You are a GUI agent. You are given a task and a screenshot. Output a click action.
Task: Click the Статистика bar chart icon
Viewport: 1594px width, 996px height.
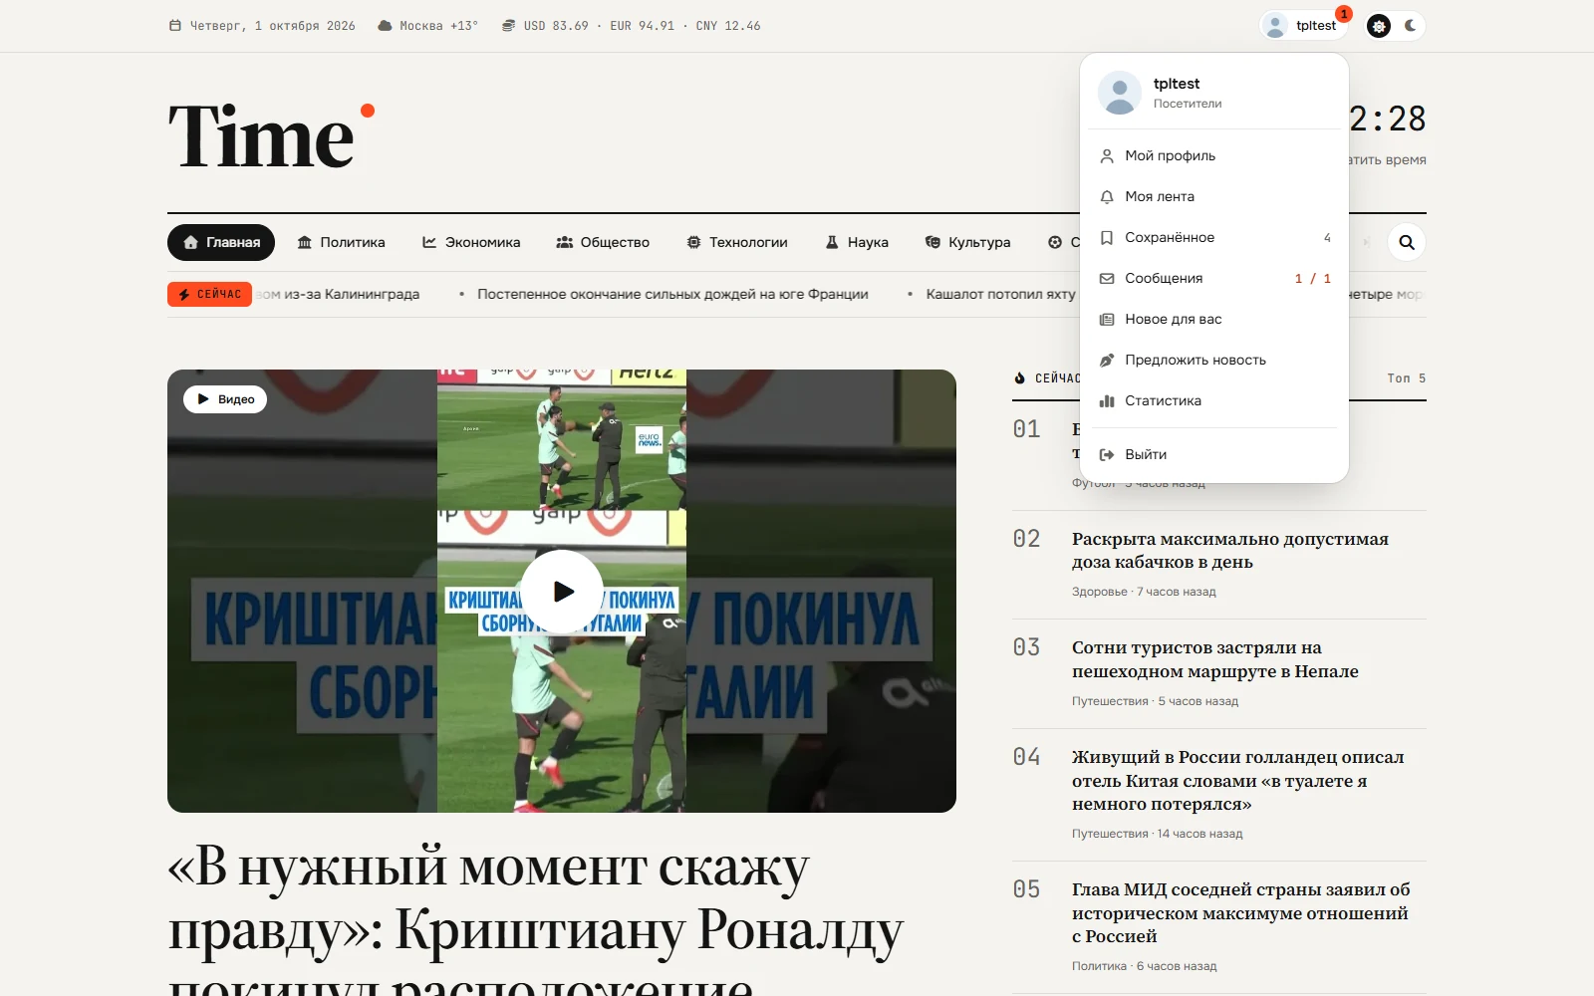tap(1106, 401)
